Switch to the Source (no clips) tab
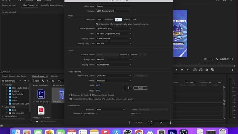Viewport: 238px width, 134px height. tap(9, 6)
